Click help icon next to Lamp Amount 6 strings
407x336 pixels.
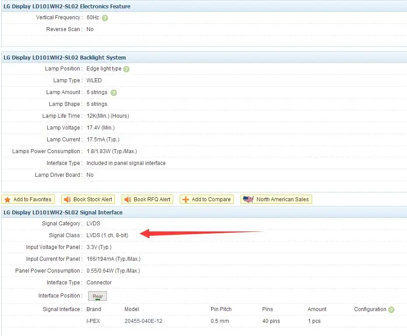point(114,93)
